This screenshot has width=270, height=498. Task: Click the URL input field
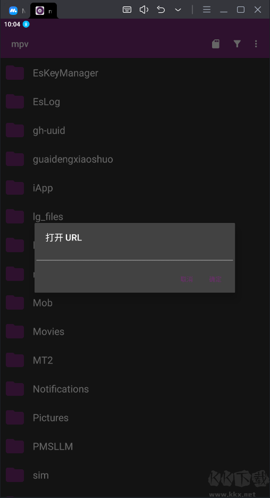click(x=134, y=254)
